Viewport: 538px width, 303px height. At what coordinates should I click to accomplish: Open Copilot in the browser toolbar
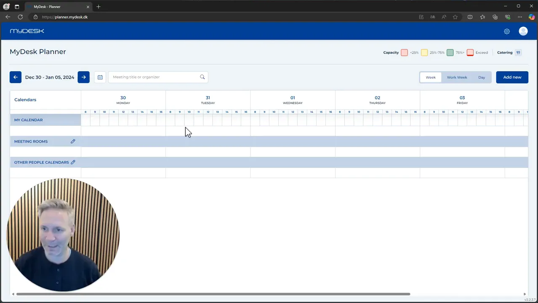pos(531,17)
